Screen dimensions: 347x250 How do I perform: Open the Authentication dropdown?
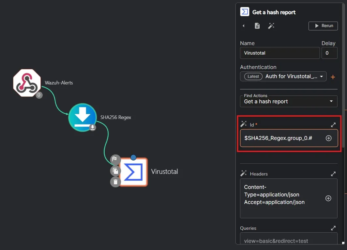point(283,76)
